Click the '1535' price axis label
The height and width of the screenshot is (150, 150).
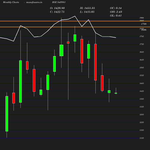(x=142, y=75)
